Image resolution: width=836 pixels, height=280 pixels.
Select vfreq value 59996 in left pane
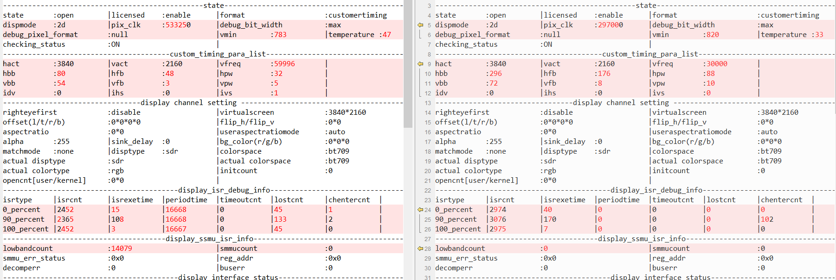tap(284, 64)
